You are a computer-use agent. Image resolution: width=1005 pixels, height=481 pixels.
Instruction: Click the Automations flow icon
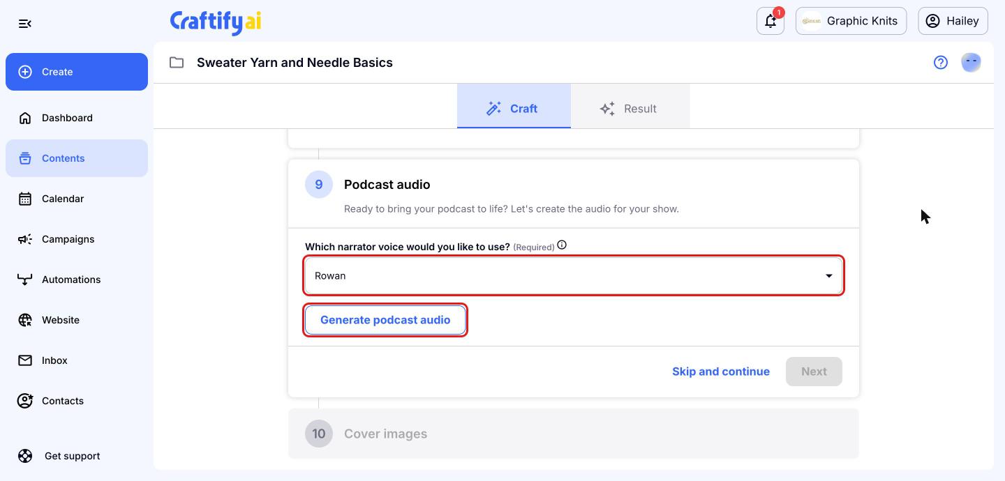point(25,280)
